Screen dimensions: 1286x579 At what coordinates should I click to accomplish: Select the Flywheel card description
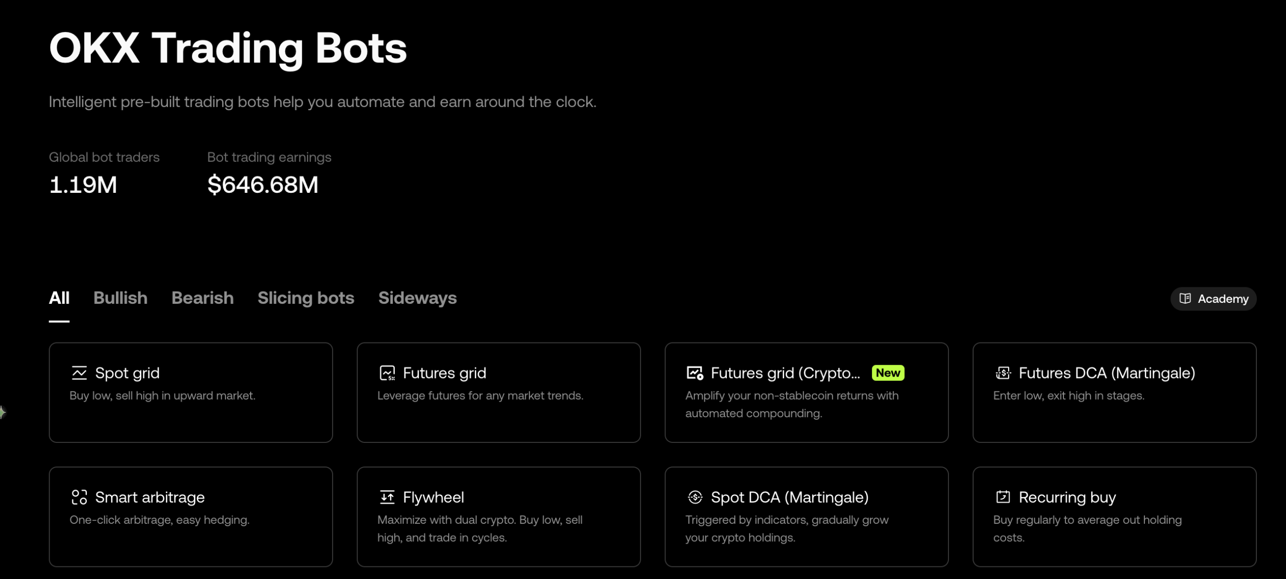(x=480, y=528)
